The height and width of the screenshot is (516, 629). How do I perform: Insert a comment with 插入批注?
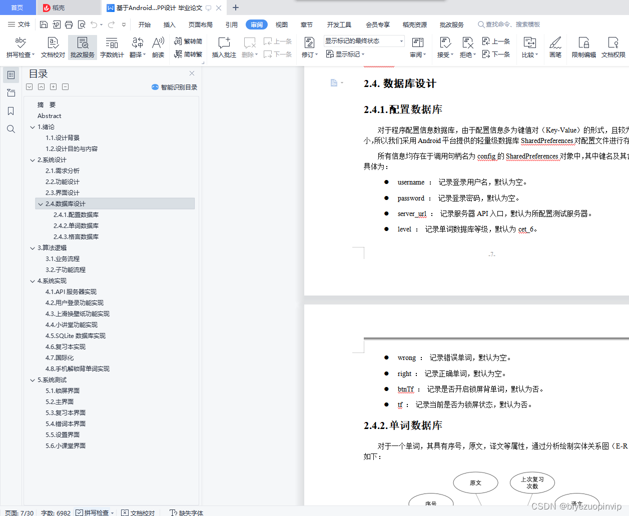click(x=223, y=47)
